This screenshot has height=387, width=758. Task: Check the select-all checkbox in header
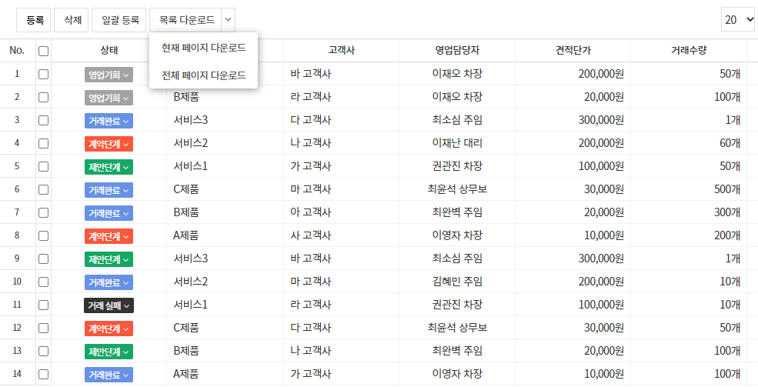click(x=44, y=51)
